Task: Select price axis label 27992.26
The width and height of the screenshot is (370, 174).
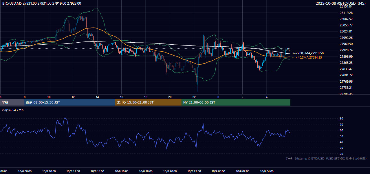Action: (x=346, y=38)
